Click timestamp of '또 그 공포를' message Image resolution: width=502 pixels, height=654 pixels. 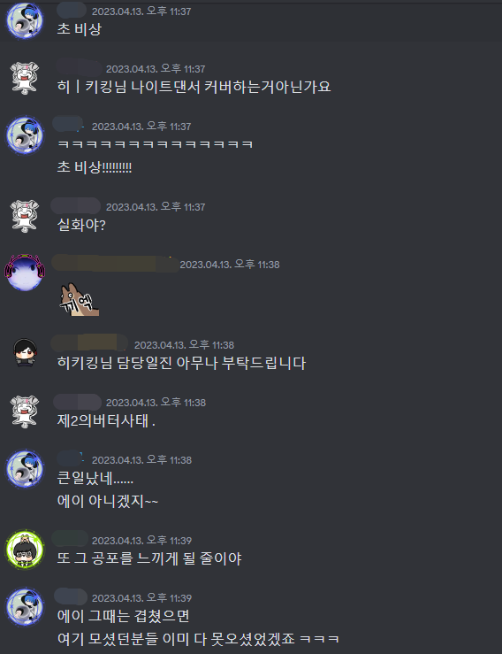pyautogui.click(x=141, y=541)
